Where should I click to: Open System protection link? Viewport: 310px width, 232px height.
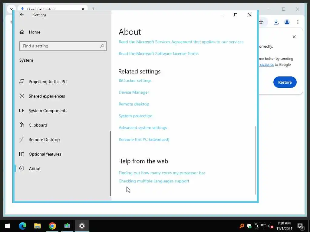coord(135,116)
